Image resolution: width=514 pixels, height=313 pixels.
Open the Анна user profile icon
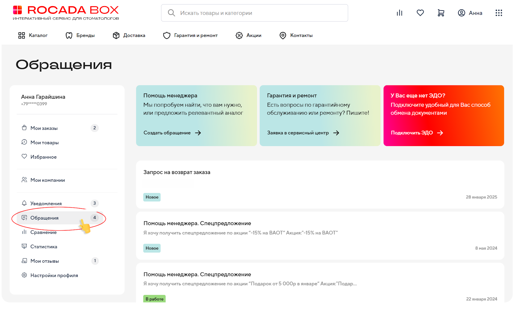pos(461,13)
